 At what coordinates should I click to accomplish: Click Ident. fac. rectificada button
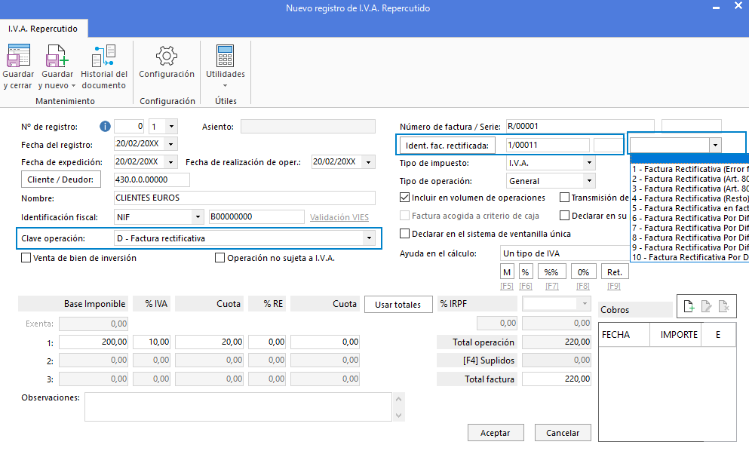click(447, 146)
